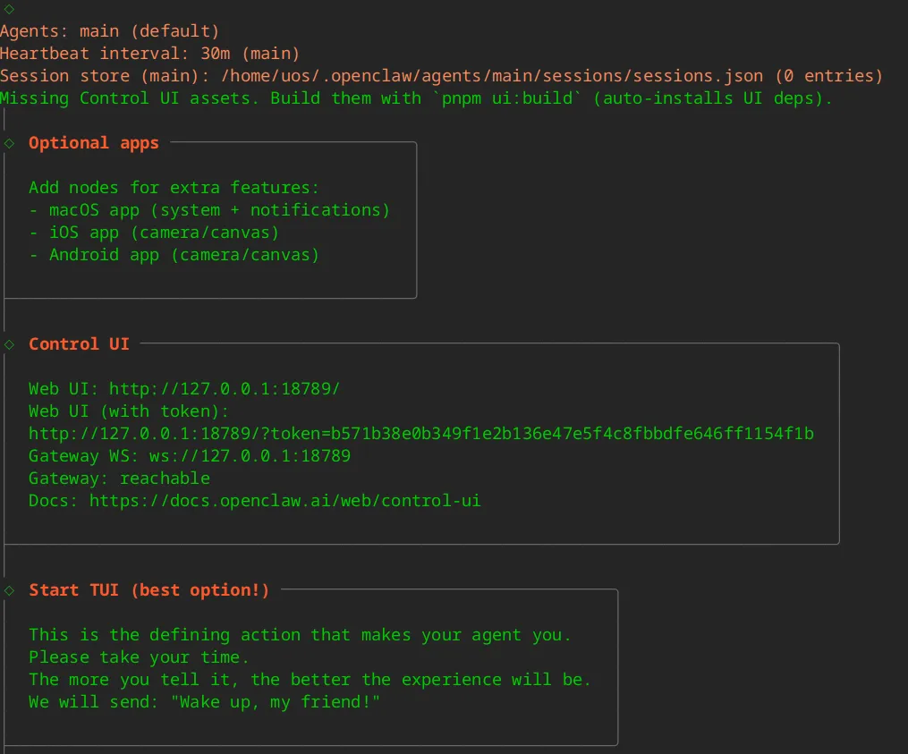908x754 pixels.
Task: Click the "Agents: main (default)" line
Action: click(109, 31)
